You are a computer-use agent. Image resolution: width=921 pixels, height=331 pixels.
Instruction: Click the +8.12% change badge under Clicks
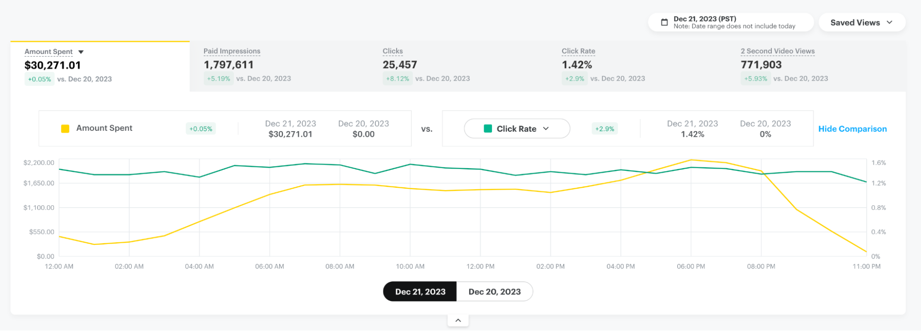click(398, 79)
